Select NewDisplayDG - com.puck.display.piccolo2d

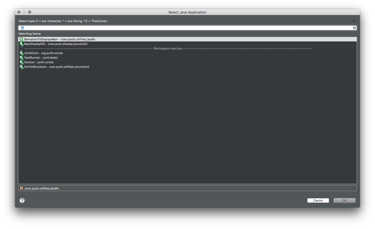coord(188,44)
